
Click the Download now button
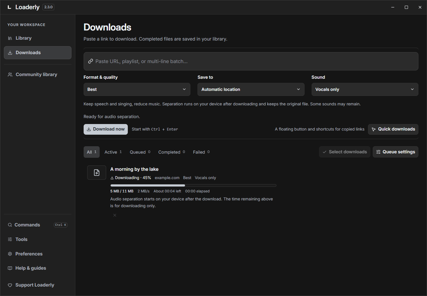pos(106,129)
